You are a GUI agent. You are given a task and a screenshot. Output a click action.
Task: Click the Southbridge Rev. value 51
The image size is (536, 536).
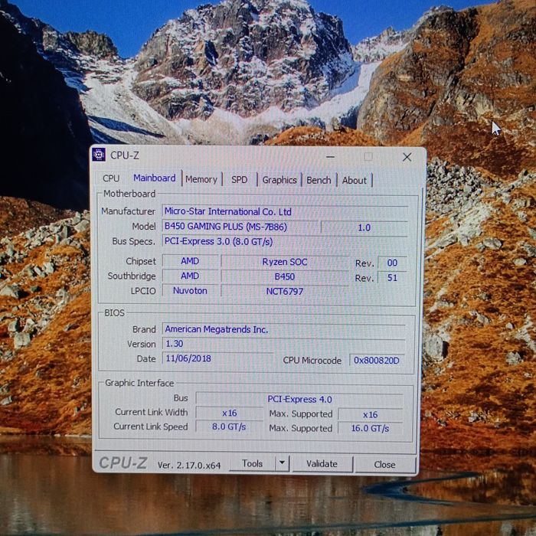point(392,277)
